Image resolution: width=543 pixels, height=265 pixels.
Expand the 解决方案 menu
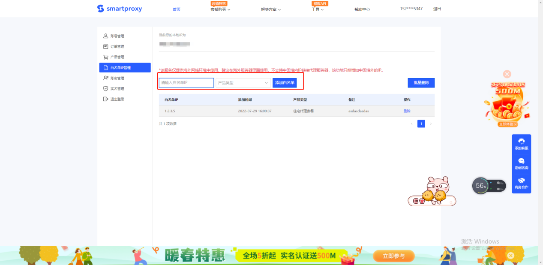click(270, 9)
